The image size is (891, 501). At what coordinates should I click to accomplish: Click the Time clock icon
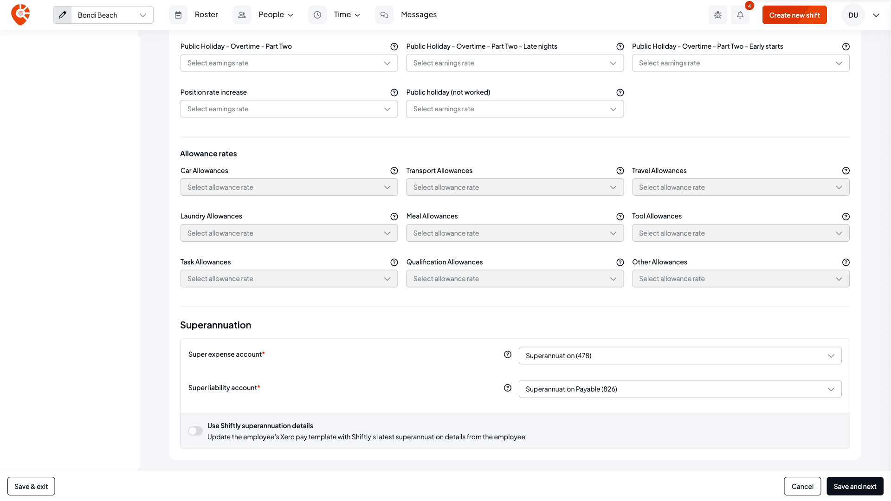click(x=317, y=15)
